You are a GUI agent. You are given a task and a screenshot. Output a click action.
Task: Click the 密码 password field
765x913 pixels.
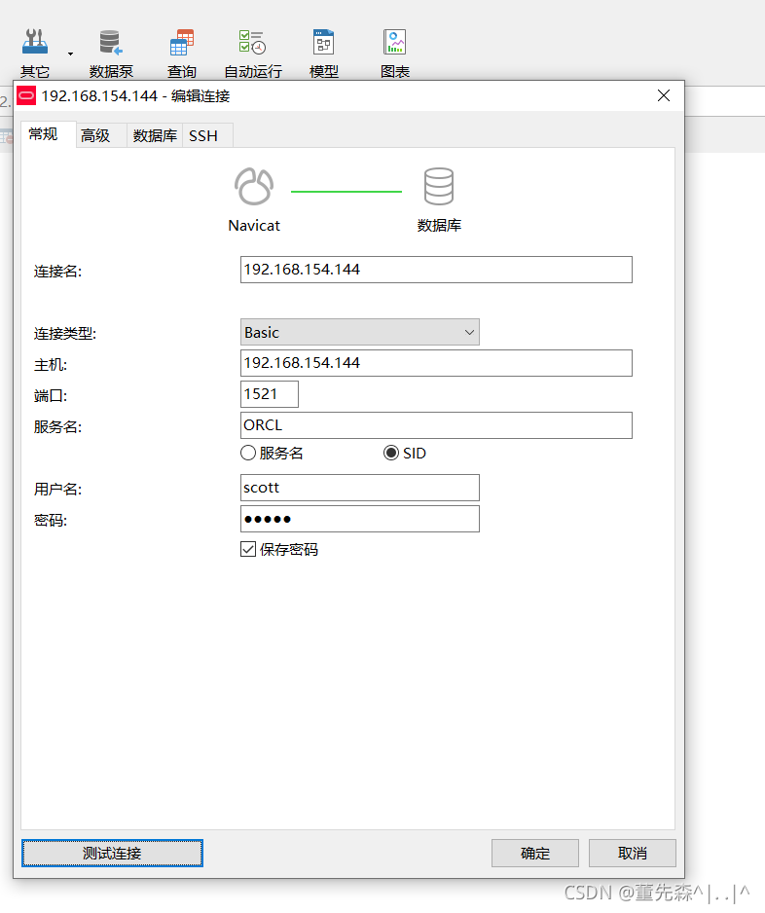tap(360, 519)
